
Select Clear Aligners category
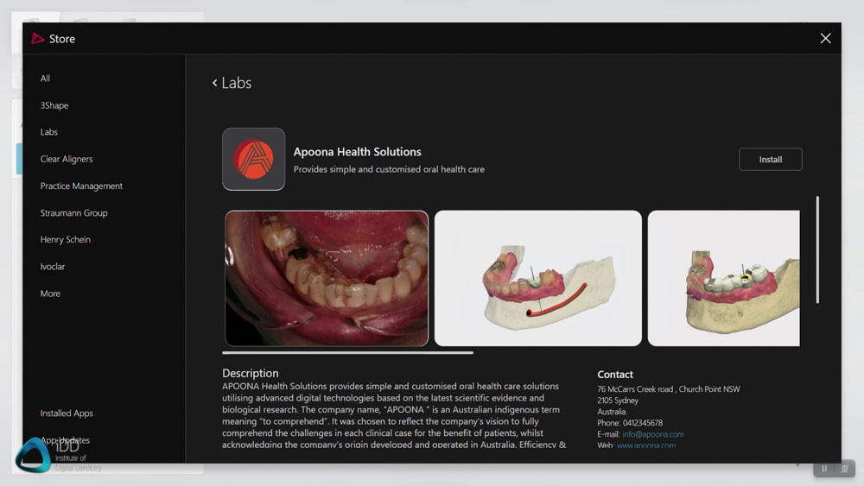point(67,159)
